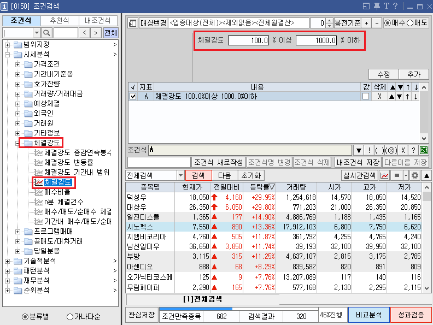Click the T font icon in the title bar
This screenshot has height=325, width=433.
tap(386, 6)
